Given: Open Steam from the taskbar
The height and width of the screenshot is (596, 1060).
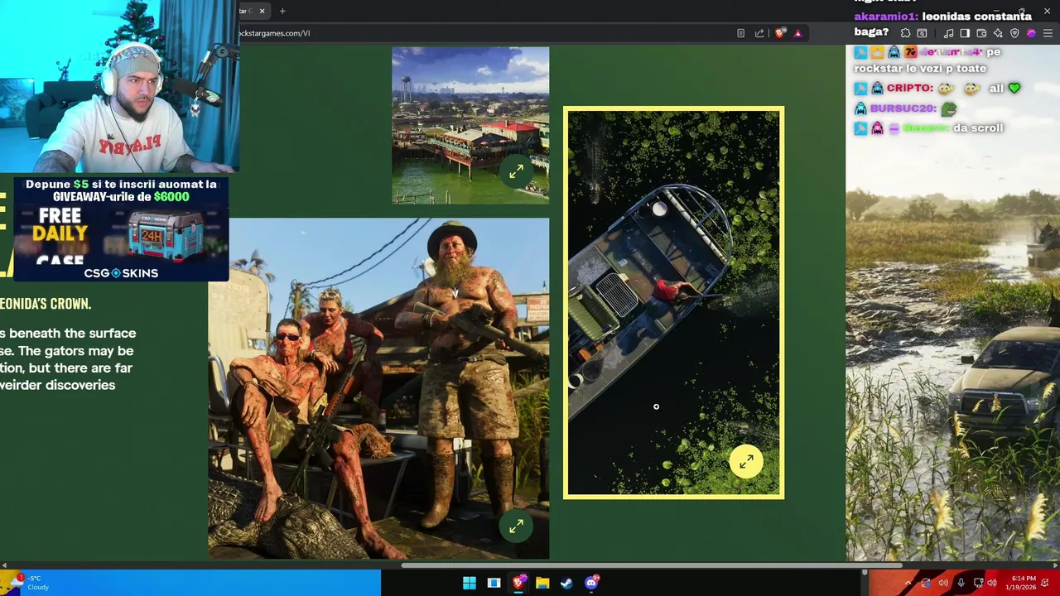Looking at the screenshot, I should 566,583.
